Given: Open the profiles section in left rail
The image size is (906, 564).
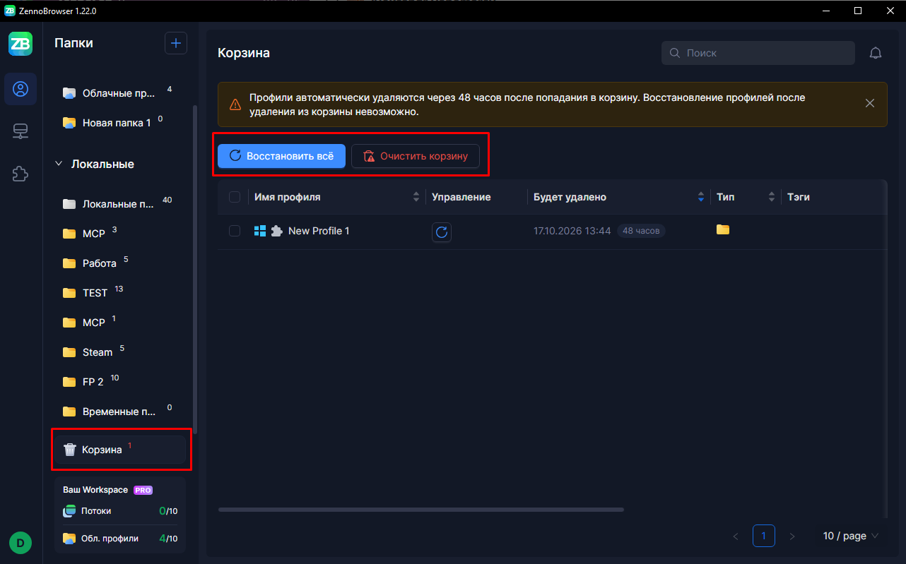Looking at the screenshot, I should pos(20,89).
